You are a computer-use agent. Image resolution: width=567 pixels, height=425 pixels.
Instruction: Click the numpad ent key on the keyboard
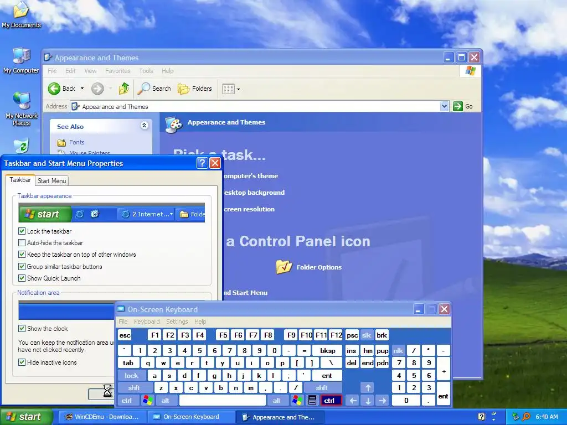[443, 394]
